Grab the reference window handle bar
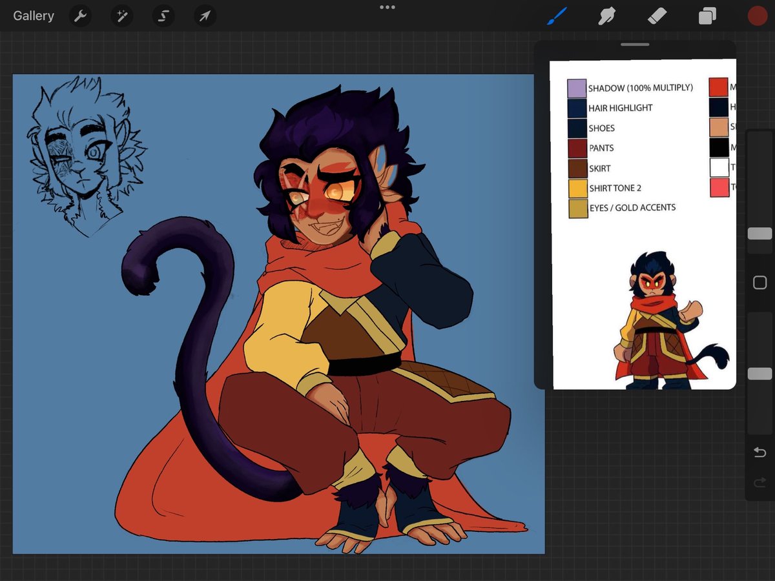Viewport: 775px width, 581px height. (635, 45)
